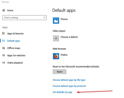The image size is (124, 98).
Task: Click the Default apps sidebar icon
Action: click(4, 41)
